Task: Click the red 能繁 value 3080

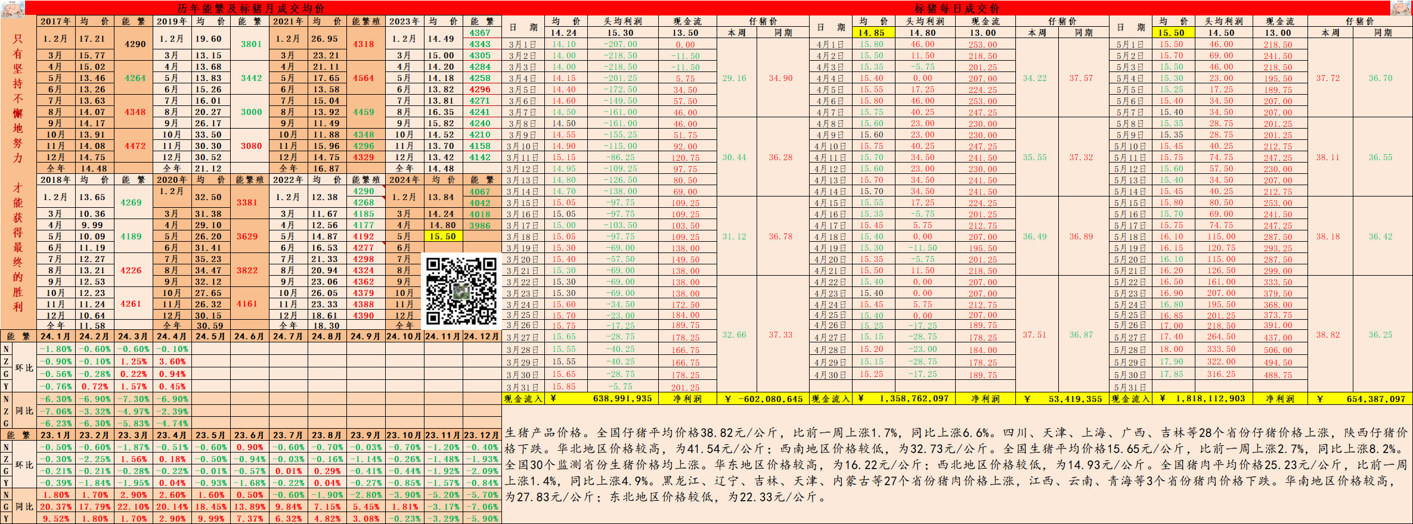Action: 251,146
